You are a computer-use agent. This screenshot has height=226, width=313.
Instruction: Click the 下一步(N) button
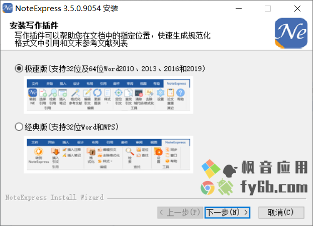[228, 212]
